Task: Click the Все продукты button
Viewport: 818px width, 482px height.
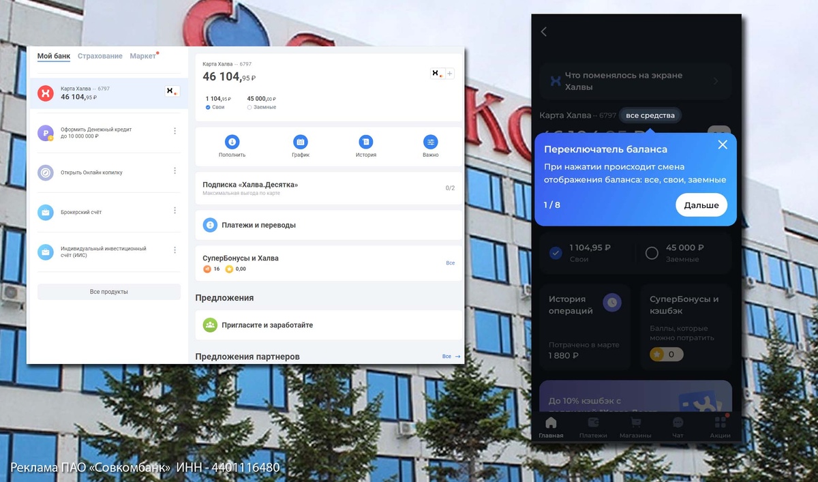Action: pyautogui.click(x=109, y=292)
